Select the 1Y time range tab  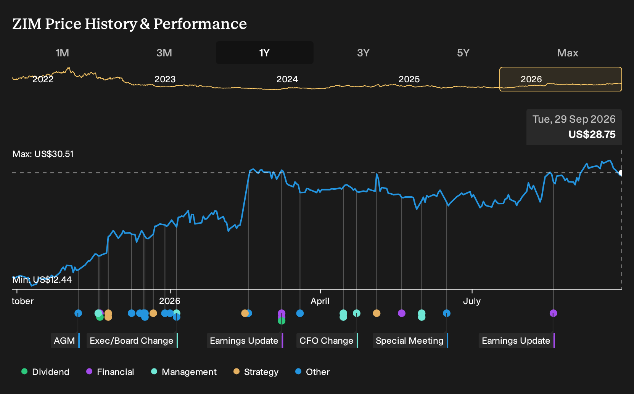pyautogui.click(x=265, y=53)
